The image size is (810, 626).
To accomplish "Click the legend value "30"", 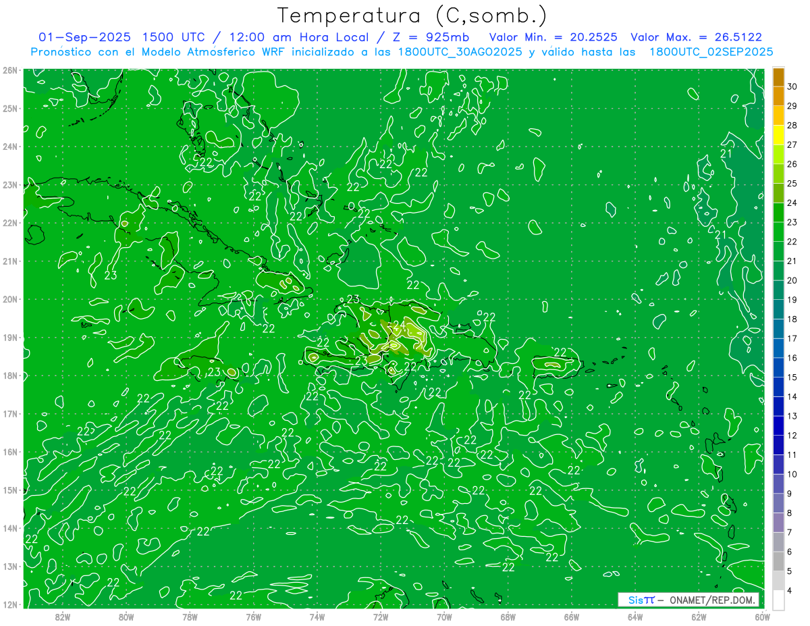I will [x=792, y=86].
